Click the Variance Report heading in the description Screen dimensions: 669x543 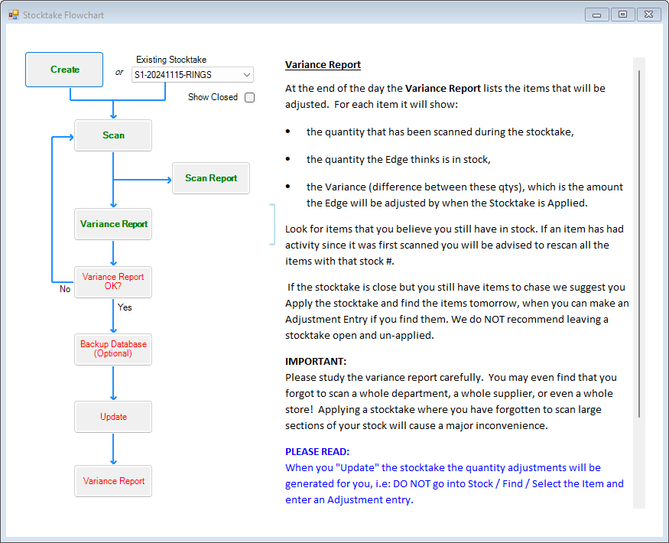pos(323,65)
